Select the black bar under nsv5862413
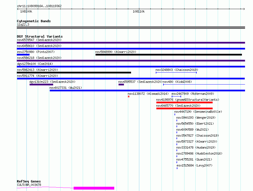 tap(74, 73)
